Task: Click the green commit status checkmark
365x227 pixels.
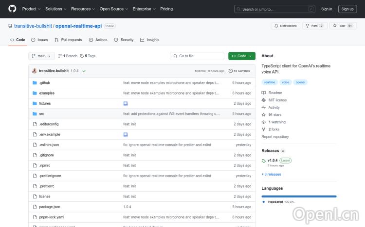Action: (x=84, y=71)
